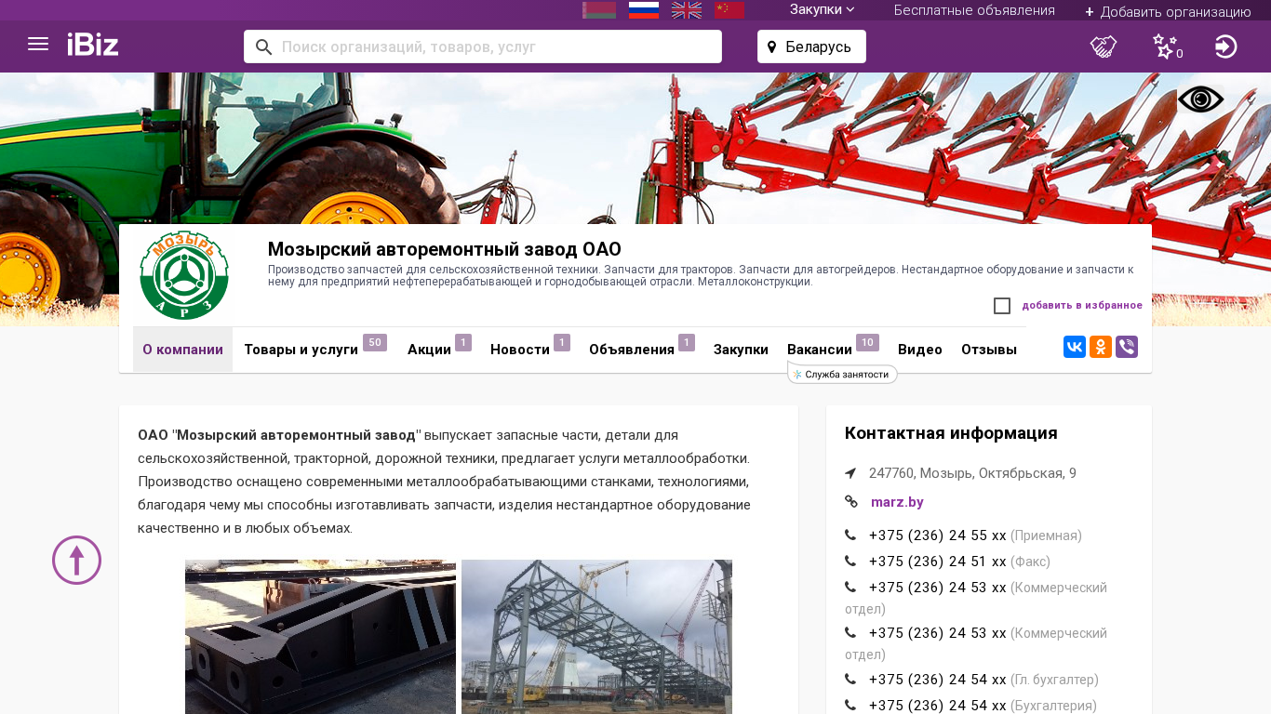
Task: Click the Mozyr ARZ company logo
Action: [x=184, y=275]
